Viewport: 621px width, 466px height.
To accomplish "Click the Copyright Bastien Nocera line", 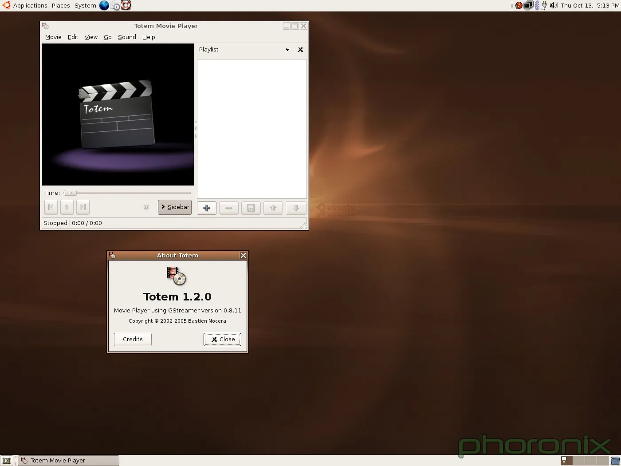I will coord(177,321).
